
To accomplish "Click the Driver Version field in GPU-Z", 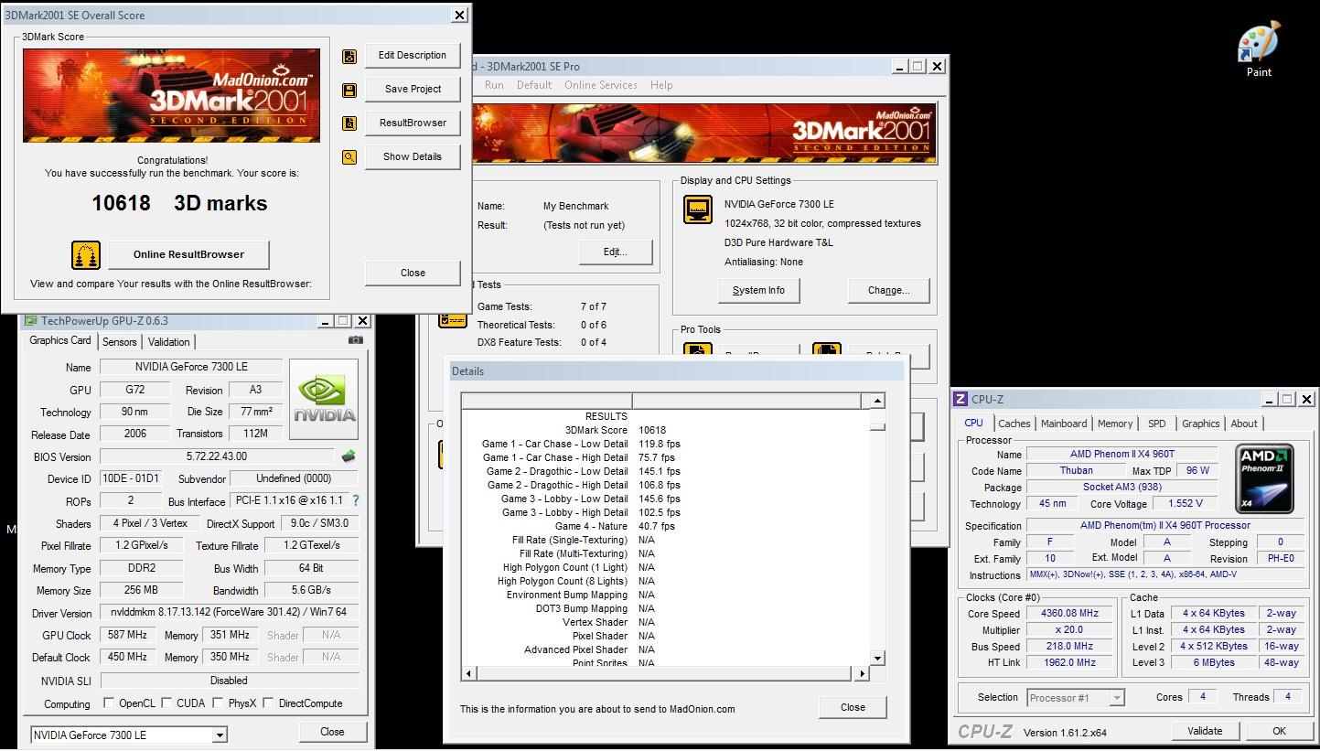I will click(229, 613).
